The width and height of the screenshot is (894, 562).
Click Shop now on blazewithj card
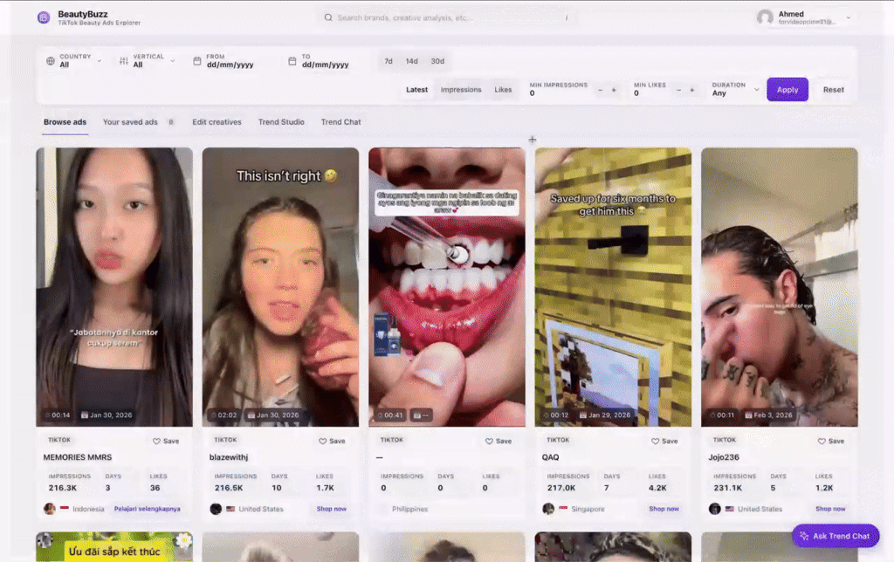pyautogui.click(x=331, y=509)
